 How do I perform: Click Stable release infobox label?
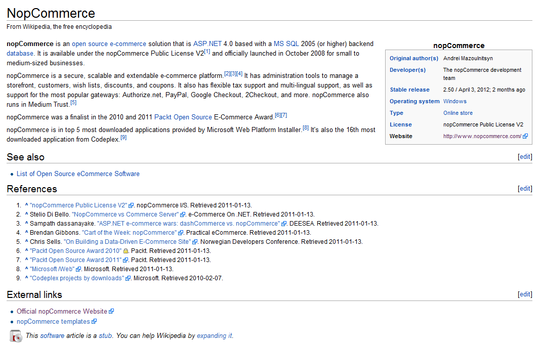tap(409, 90)
